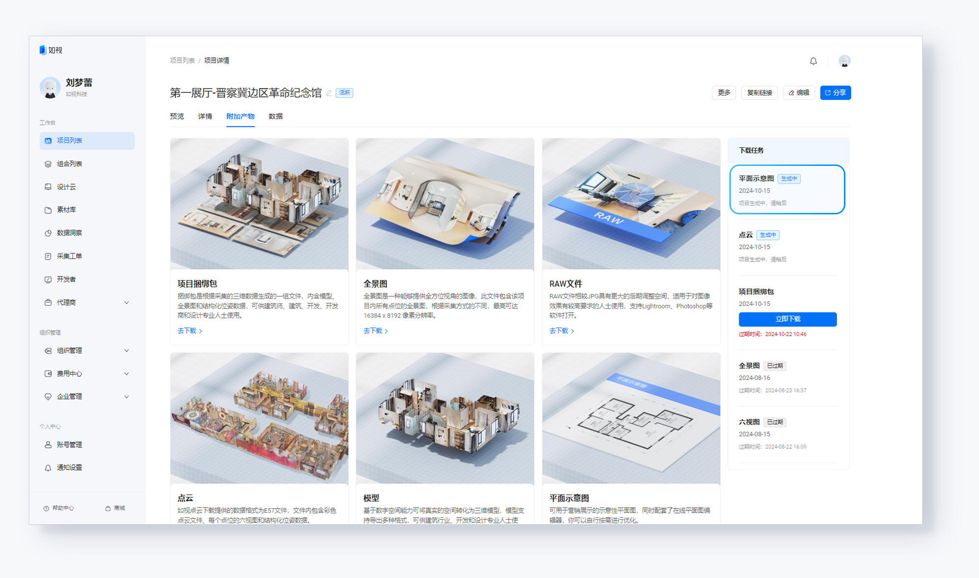
Task: Open notifications bell in header
Action: [813, 61]
